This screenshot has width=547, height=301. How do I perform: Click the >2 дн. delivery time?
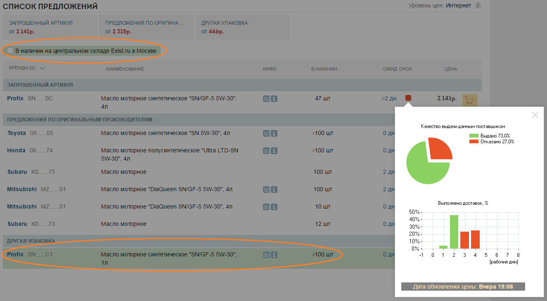click(390, 99)
